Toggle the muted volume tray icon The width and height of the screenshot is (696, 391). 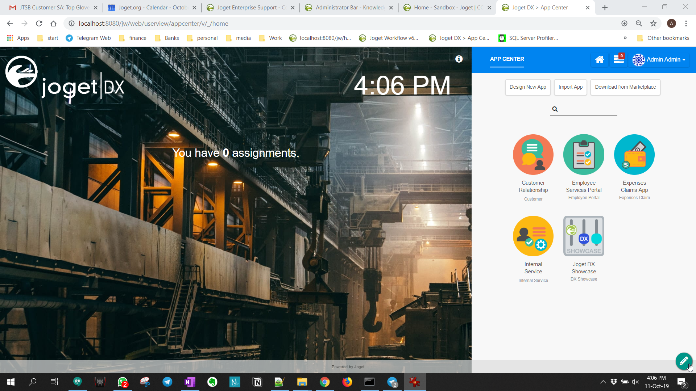(635, 382)
